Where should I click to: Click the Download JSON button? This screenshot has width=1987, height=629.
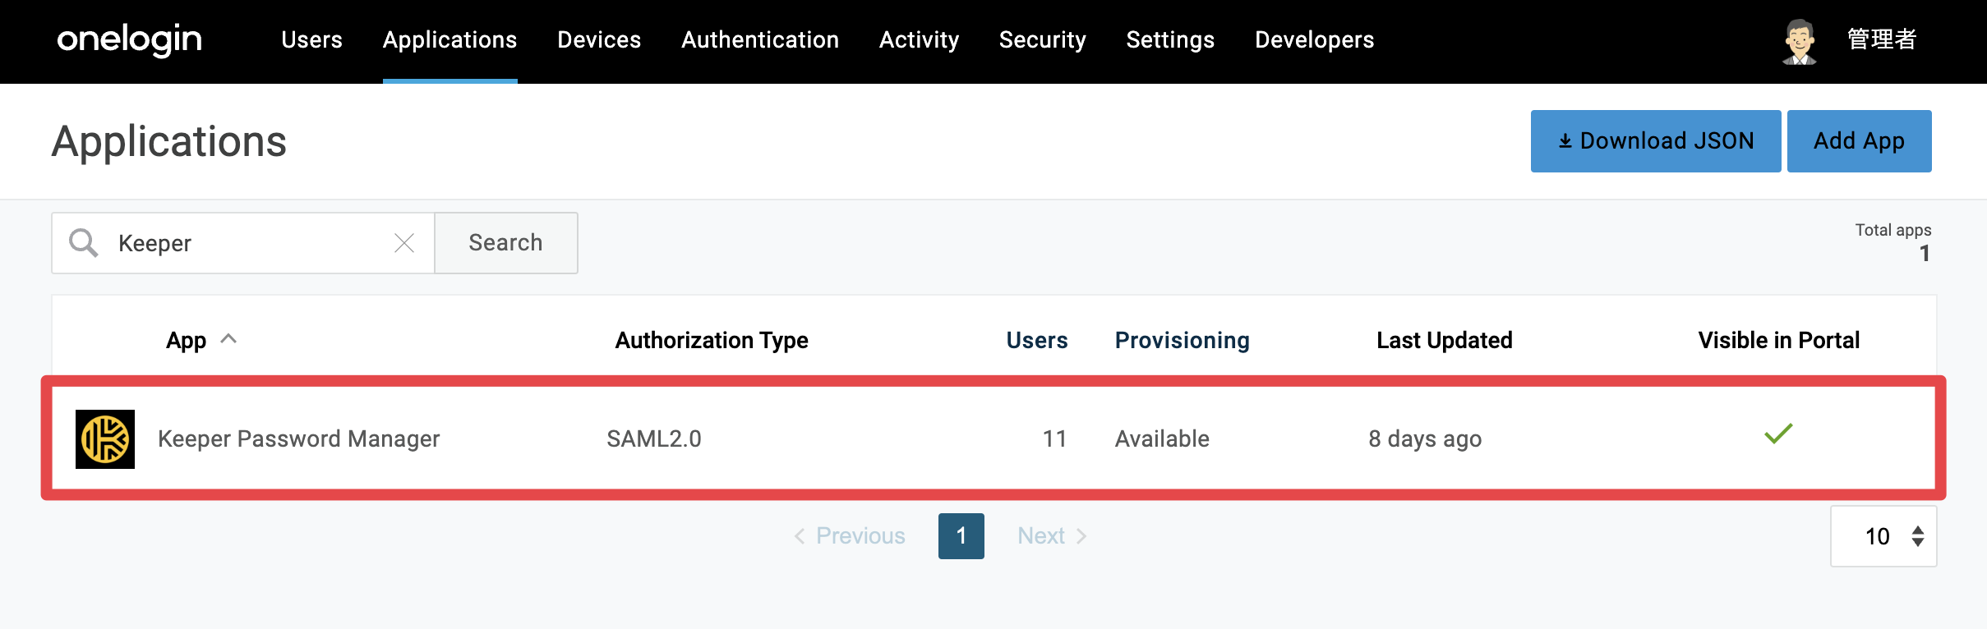point(1656,141)
